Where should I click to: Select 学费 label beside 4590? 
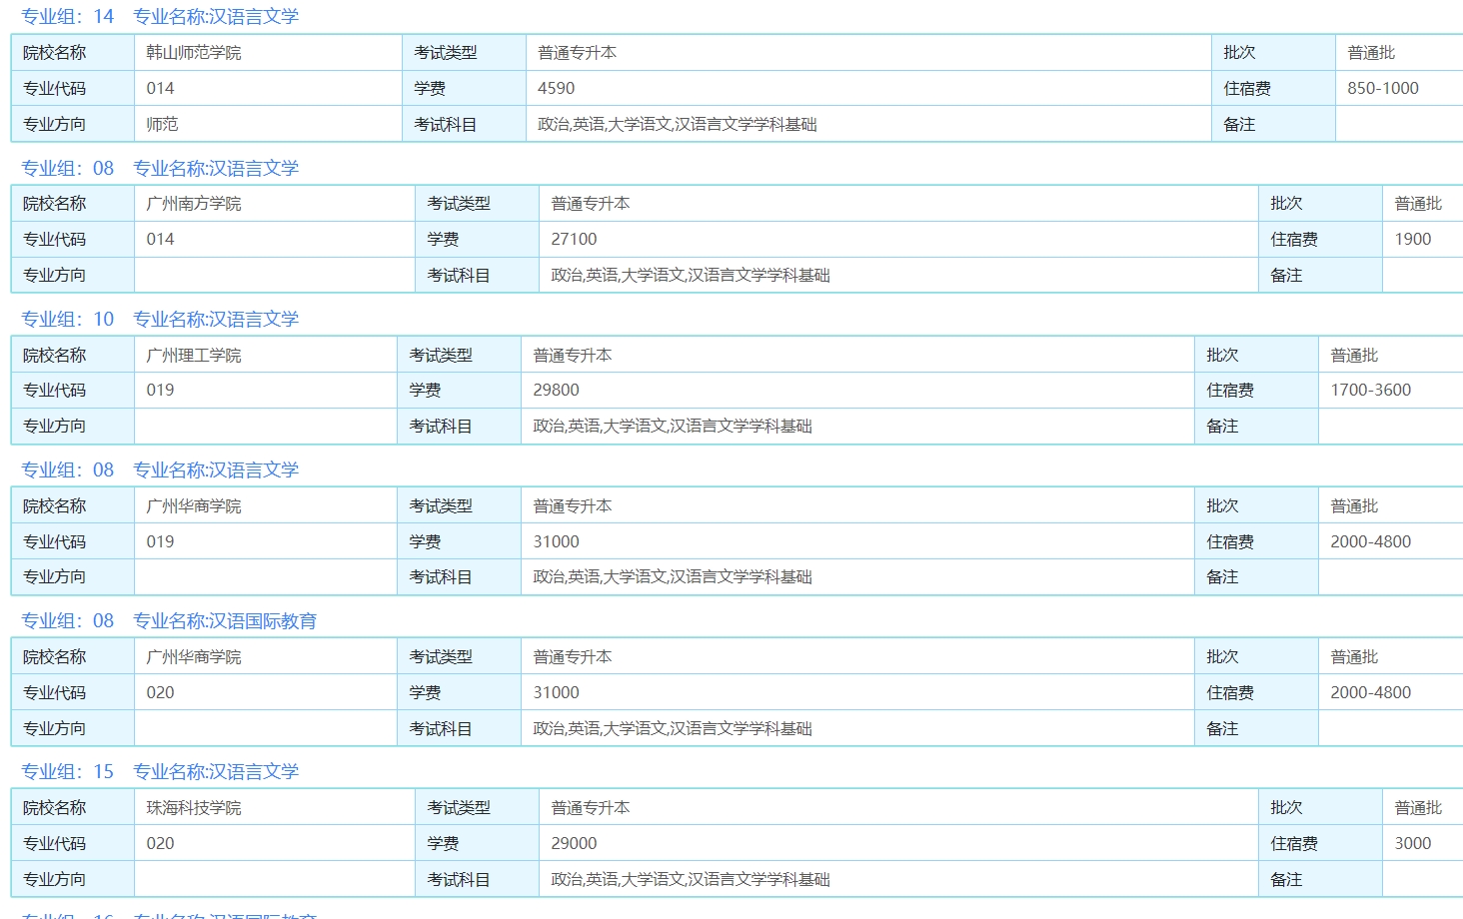click(430, 88)
